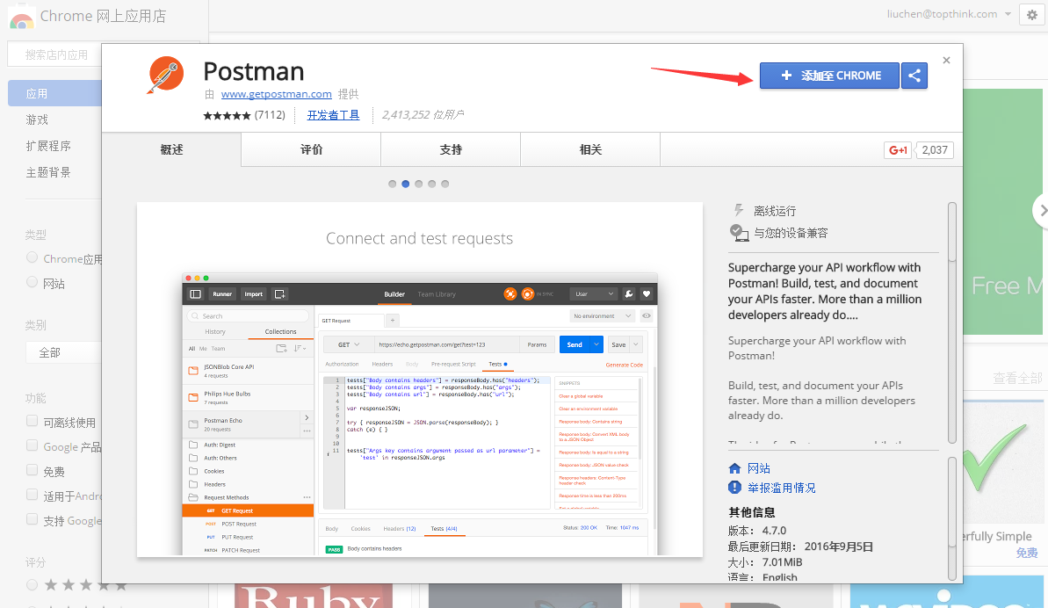Click the 免费 price label behind dialog

coord(1027,554)
